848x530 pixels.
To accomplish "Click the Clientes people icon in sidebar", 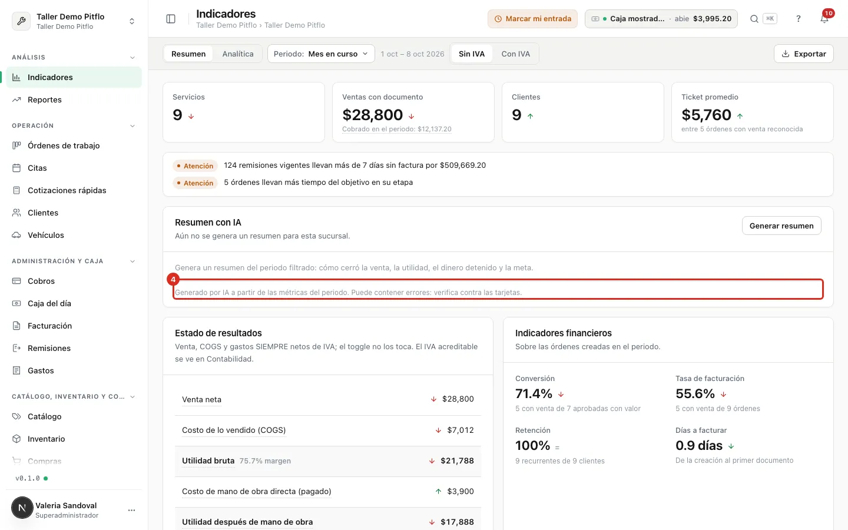I will click(x=16, y=213).
